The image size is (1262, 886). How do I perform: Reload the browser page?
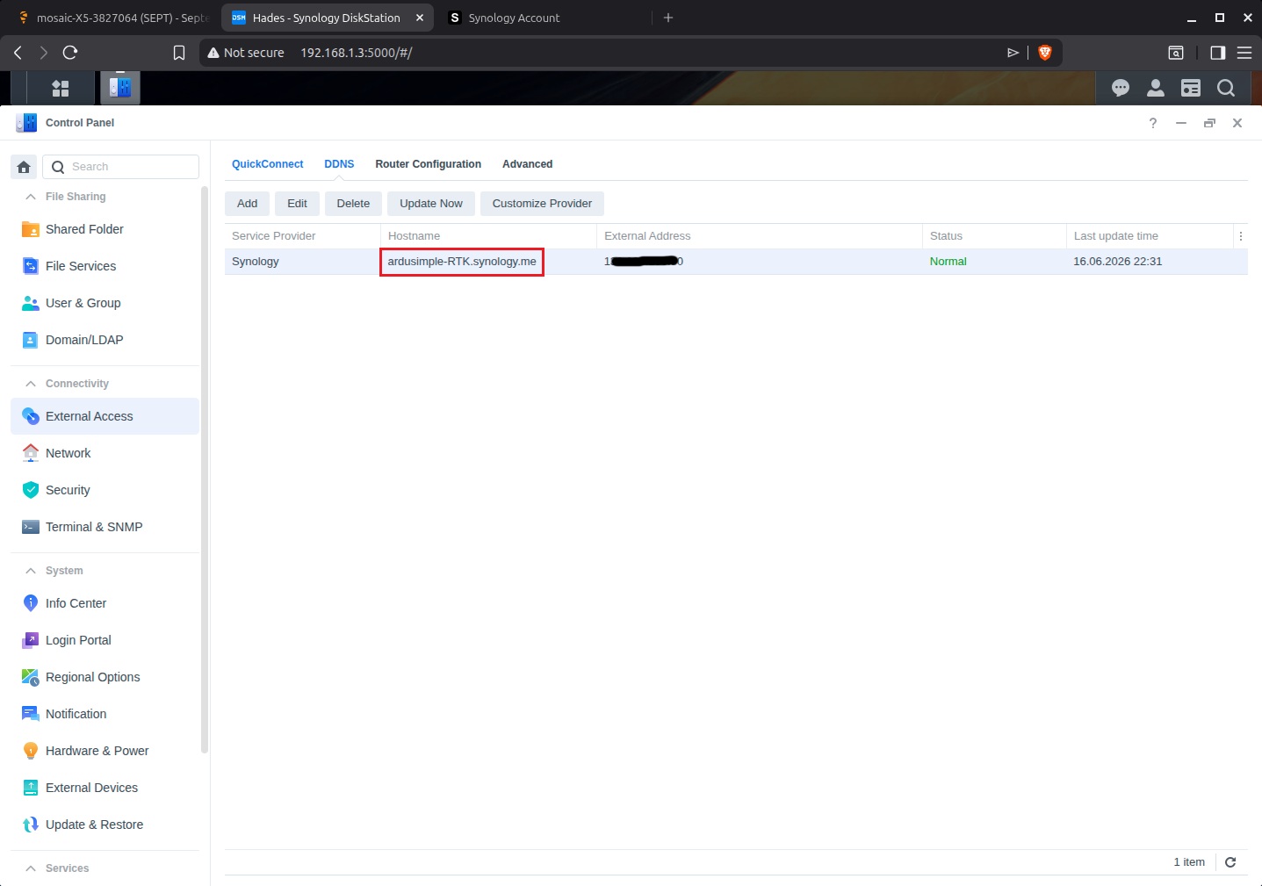(x=70, y=53)
